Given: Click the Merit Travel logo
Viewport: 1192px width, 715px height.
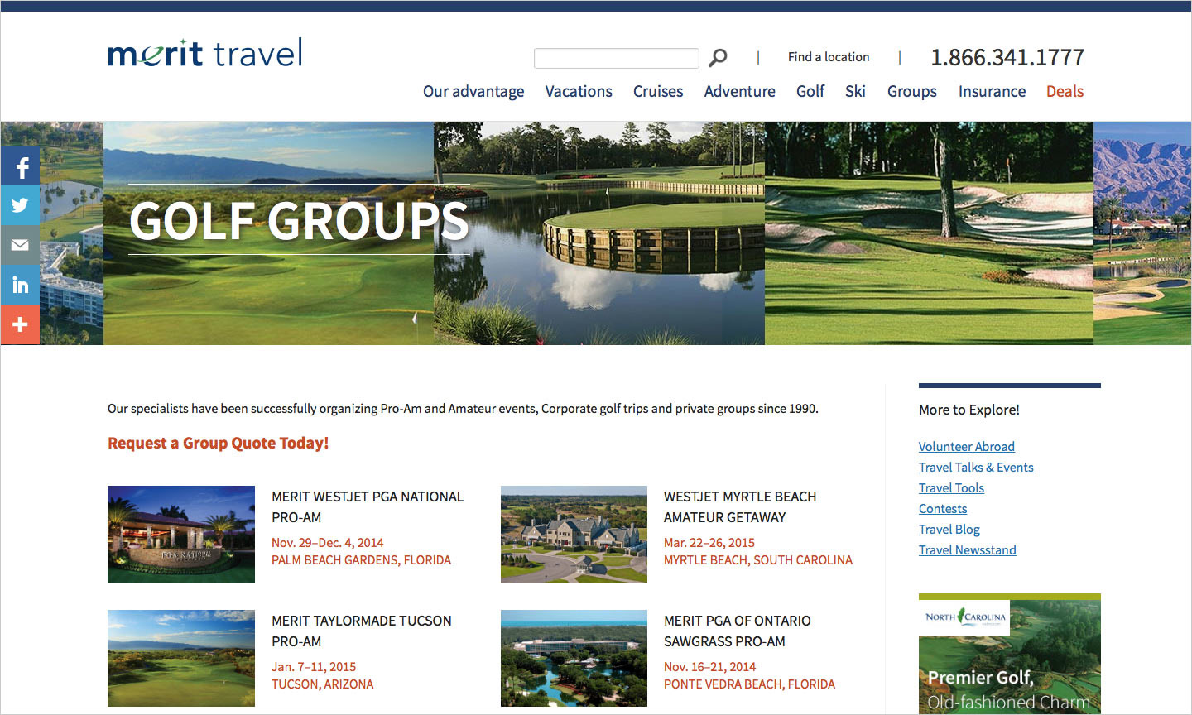Looking at the screenshot, I should [205, 53].
